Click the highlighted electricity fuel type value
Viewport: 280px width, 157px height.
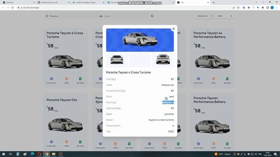(x=168, y=102)
